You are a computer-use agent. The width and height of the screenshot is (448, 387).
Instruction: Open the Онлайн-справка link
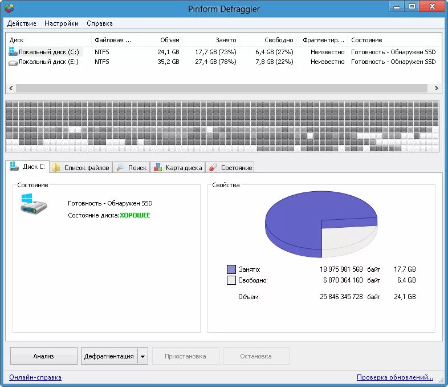click(x=35, y=377)
